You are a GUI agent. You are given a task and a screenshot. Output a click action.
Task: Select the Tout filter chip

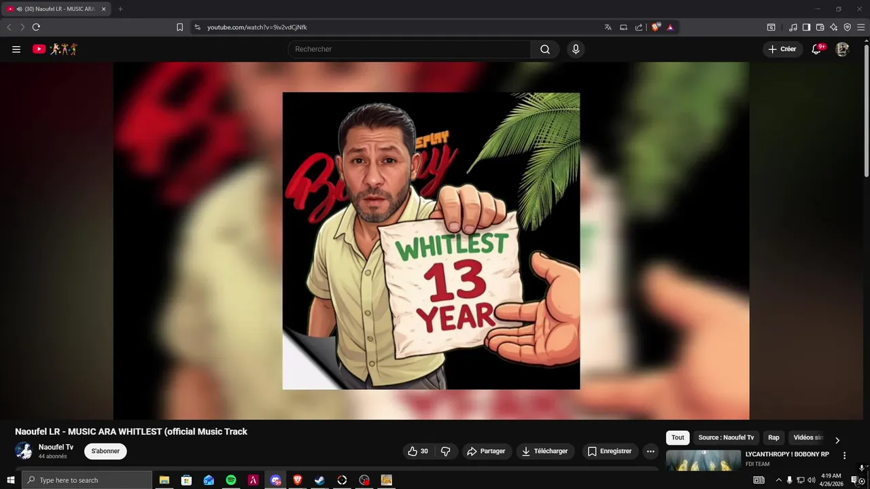[x=678, y=437]
